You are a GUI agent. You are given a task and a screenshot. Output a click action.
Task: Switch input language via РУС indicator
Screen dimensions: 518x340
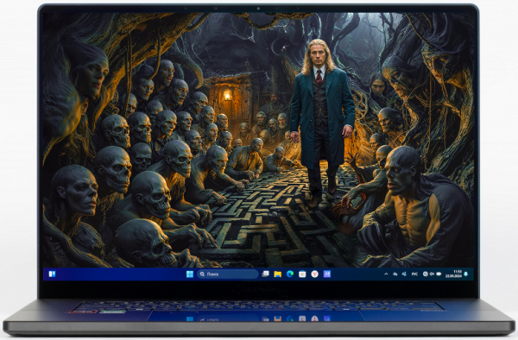point(414,274)
